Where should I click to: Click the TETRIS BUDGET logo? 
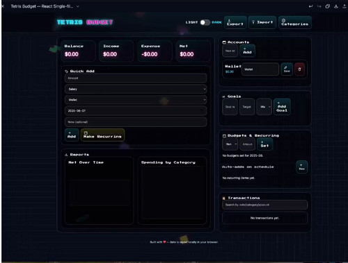click(x=85, y=22)
